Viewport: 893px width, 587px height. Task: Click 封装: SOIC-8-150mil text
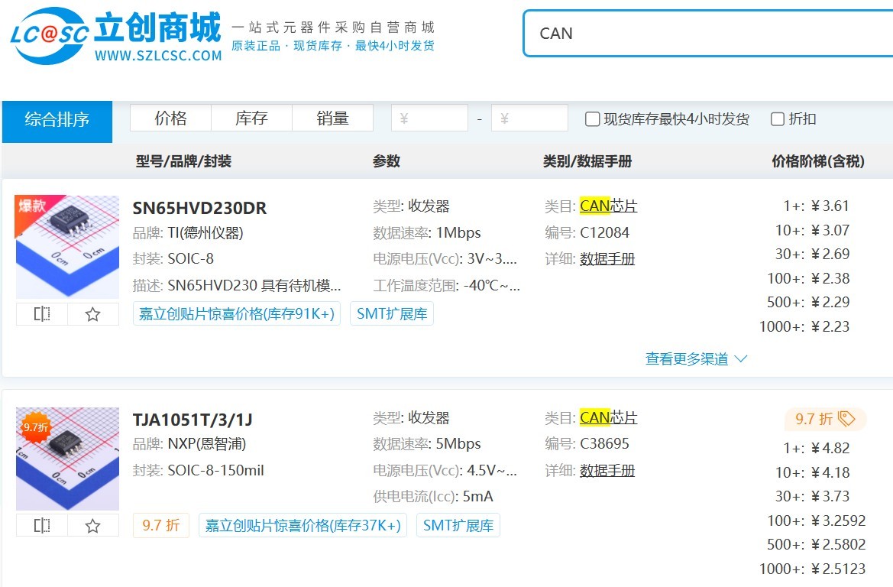tap(198, 471)
